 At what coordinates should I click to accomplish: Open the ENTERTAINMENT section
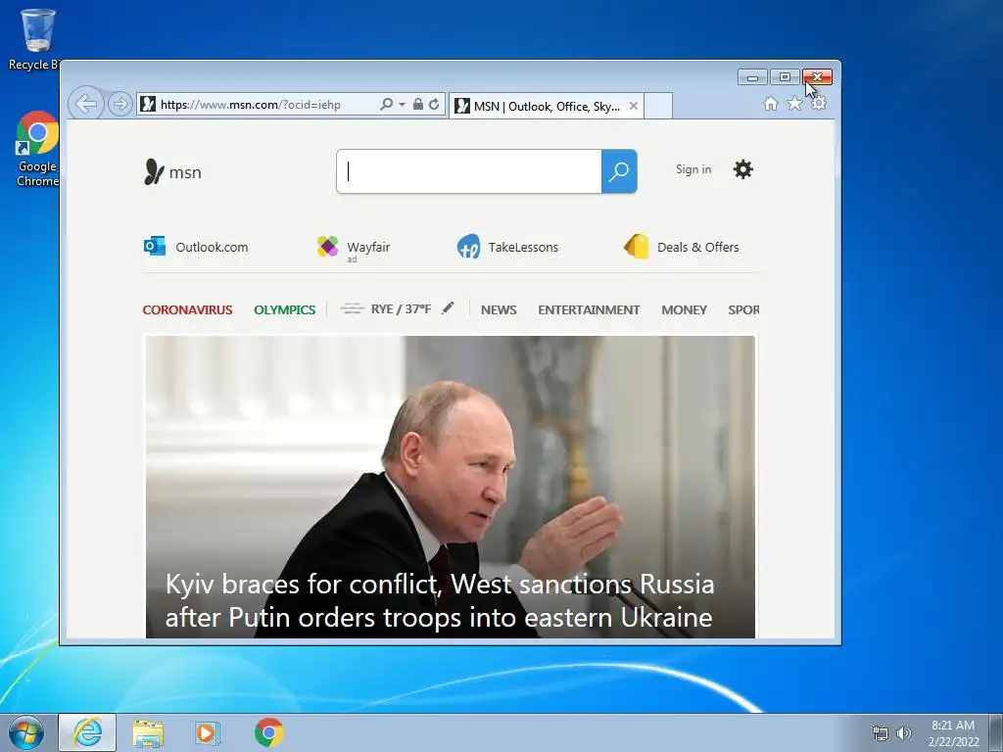pos(589,310)
